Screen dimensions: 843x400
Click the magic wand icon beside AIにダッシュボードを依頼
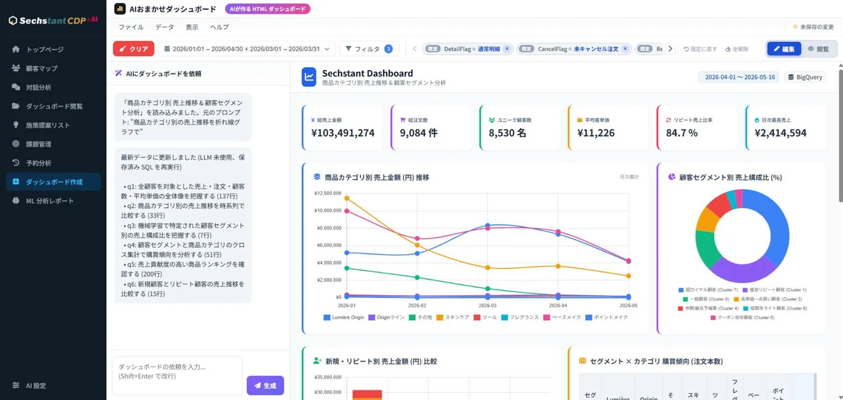click(119, 73)
